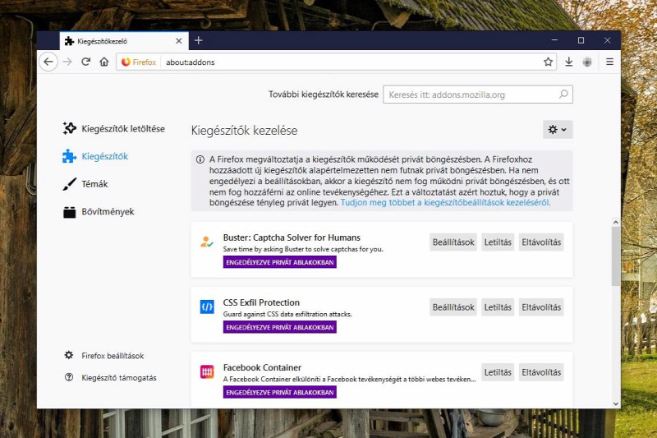Image resolution: width=657 pixels, height=438 pixels.
Task: Click the Kiegészítők letöltése sparkle icon
Action: pos(69,129)
